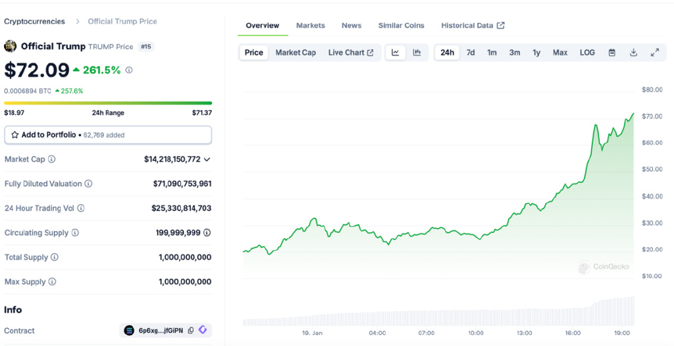The height and width of the screenshot is (346, 674).
Task: Open the Market Cap info tooltip icon
Action: click(x=51, y=159)
